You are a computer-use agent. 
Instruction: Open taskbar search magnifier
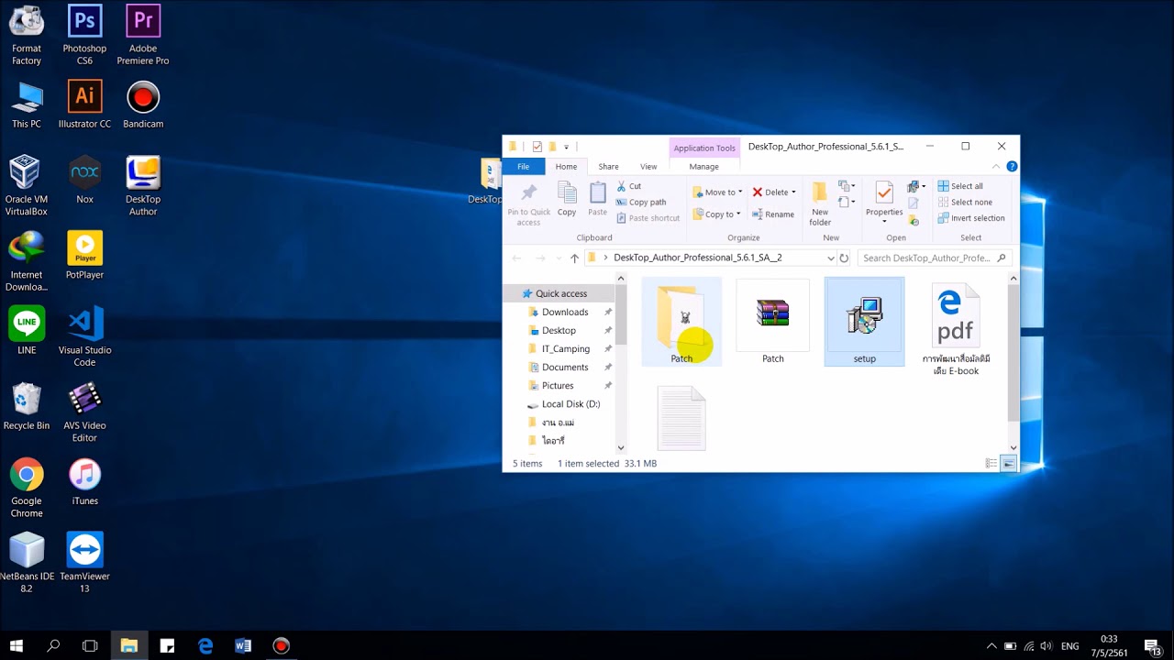click(53, 645)
